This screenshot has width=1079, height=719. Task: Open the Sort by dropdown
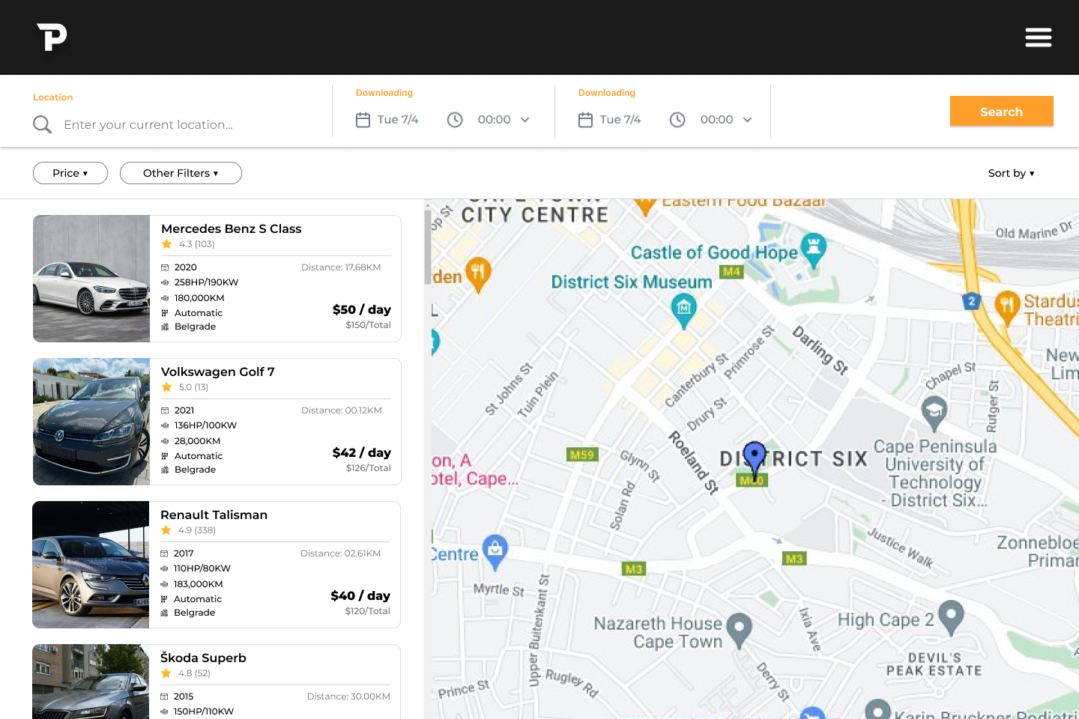click(x=1011, y=173)
